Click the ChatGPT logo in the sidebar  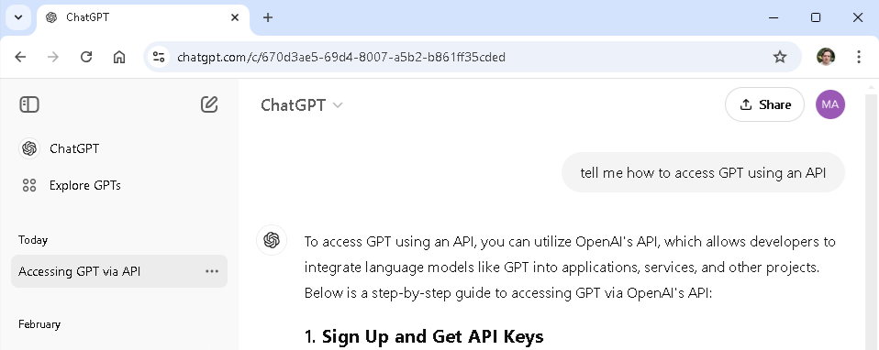point(29,148)
